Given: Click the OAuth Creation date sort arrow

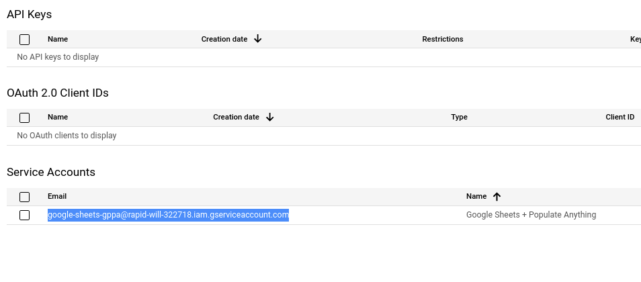Looking at the screenshot, I should click(269, 117).
